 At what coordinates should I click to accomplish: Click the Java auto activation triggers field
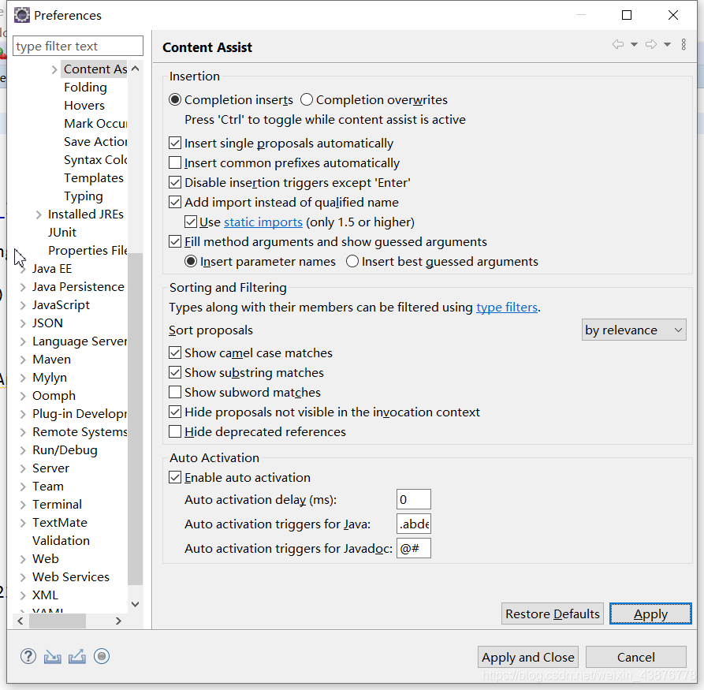[414, 524]
